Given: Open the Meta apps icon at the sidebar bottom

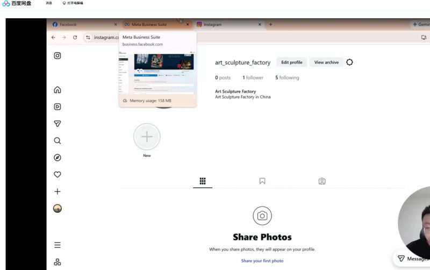Looking at the screenshot, I should tap(58, 262).
